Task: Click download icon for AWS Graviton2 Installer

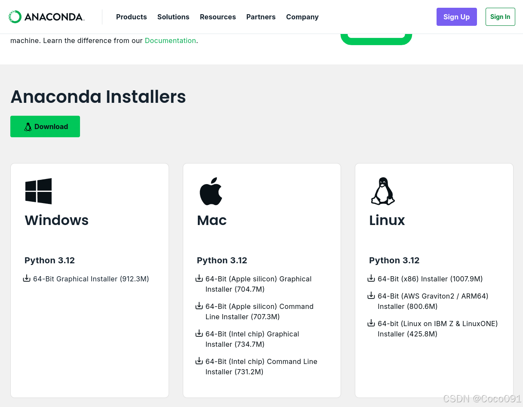Action: pos(371,296)
